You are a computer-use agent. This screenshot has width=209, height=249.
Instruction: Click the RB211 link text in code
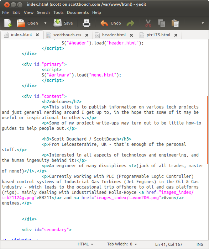pyautogui.click(x=45, y=198)
